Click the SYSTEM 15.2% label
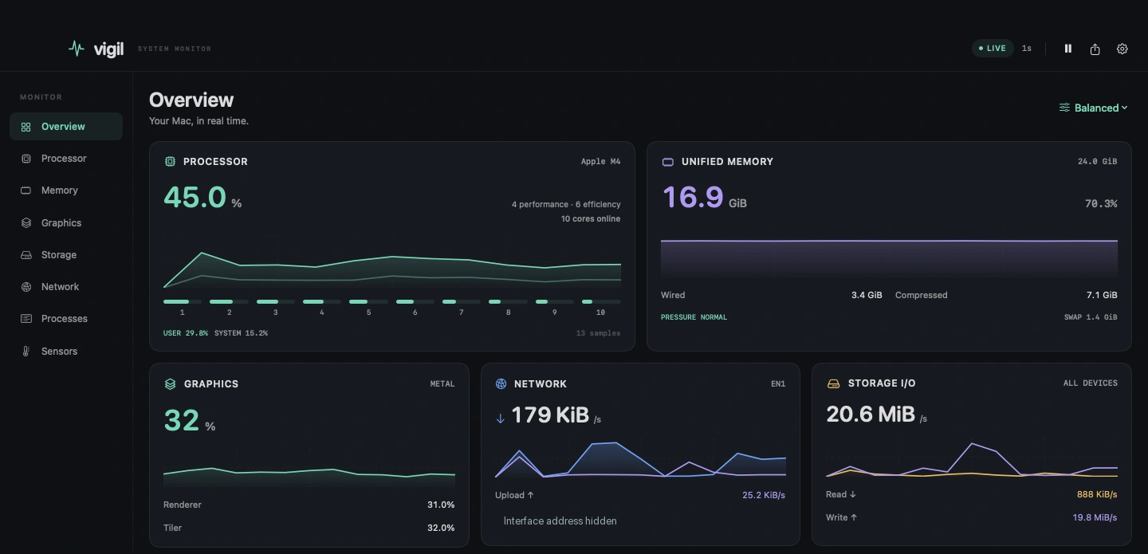The height and width of the screenshot is (554, 1148). [x=241, y=333]
